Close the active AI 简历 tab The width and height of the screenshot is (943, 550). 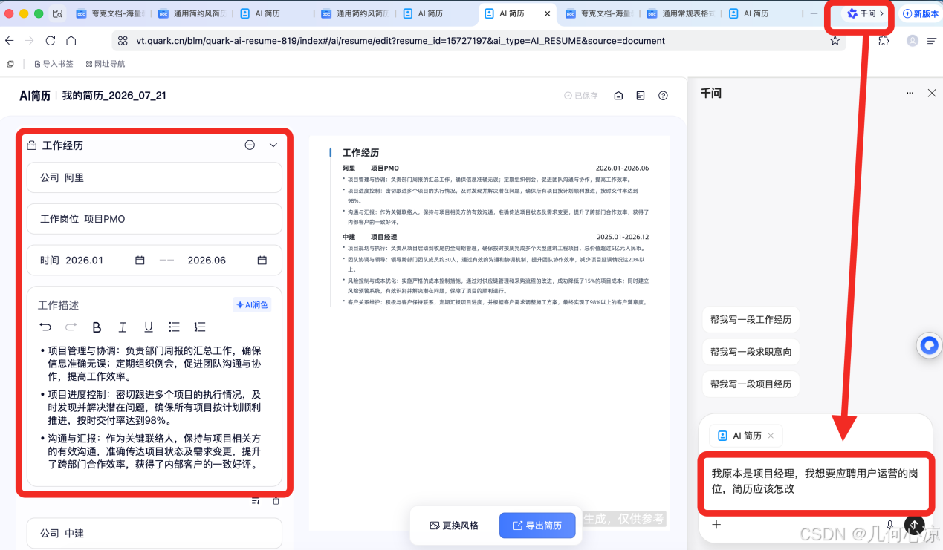pos(548,13)
